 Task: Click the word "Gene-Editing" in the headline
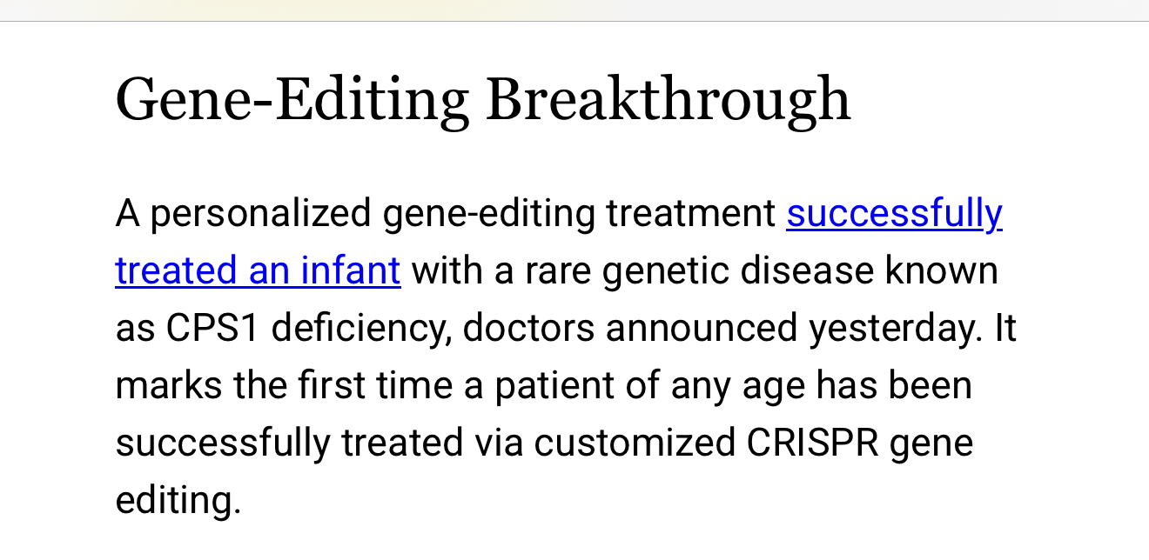coord(292,99)
